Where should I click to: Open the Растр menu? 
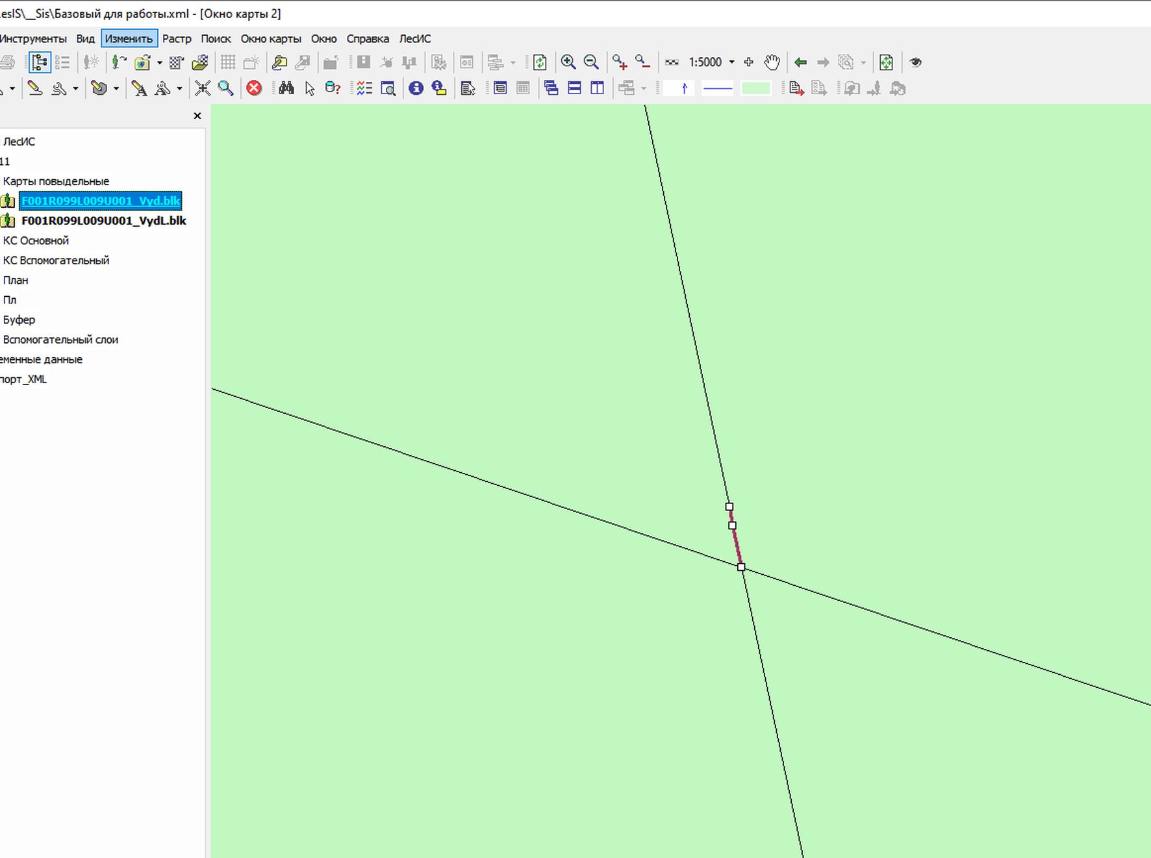tap(177, 39)
